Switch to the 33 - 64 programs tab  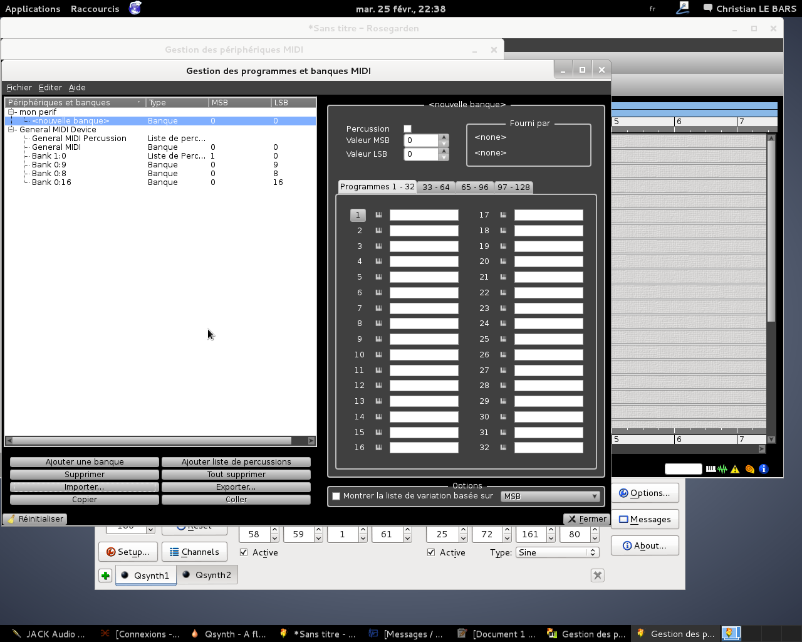click(435, 187)
